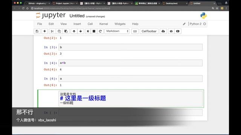Viewport: 241px width, 135px height.
Task: Click the In [6] cell containing a
Action: coord(131,78)
